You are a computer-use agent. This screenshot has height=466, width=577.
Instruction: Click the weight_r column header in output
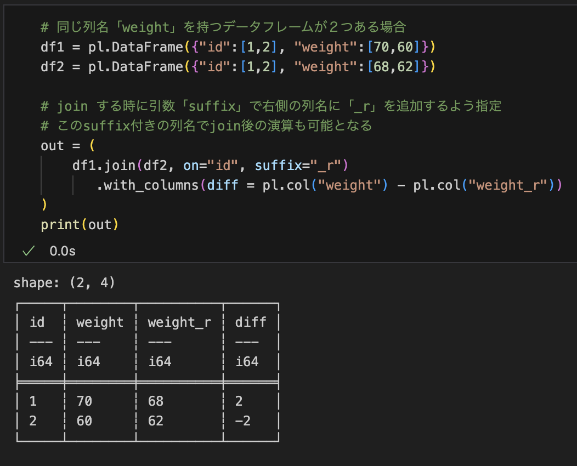click(x=179, y=322)
